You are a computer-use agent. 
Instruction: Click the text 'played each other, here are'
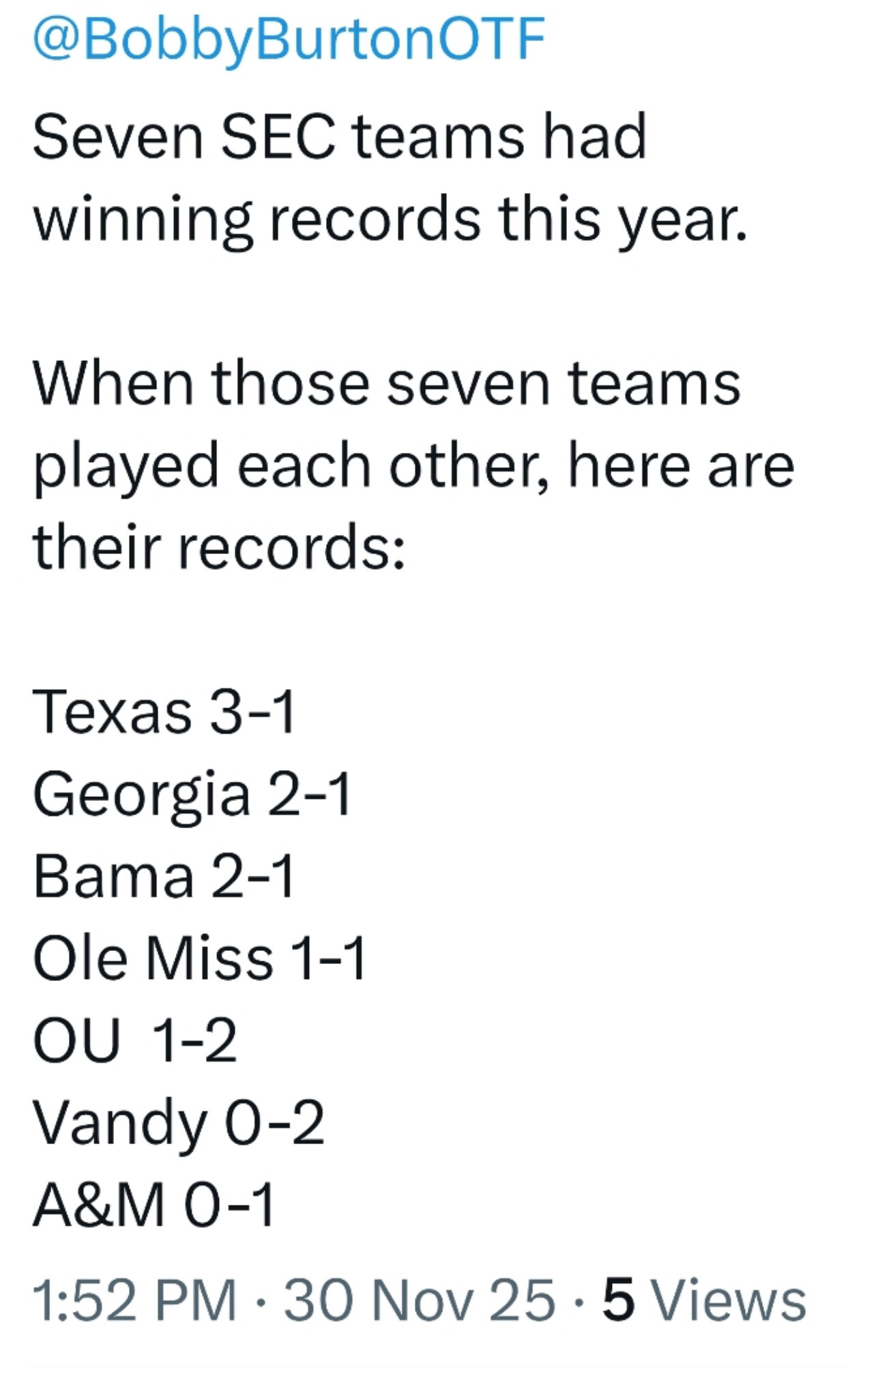point(413,467)
